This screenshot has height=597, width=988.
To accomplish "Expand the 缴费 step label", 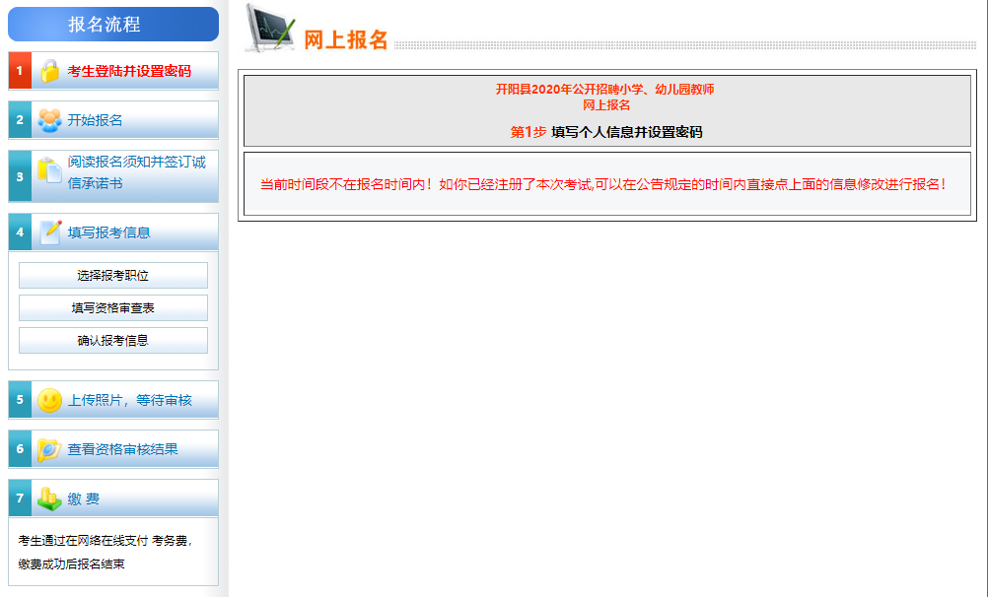I will 84,499.
